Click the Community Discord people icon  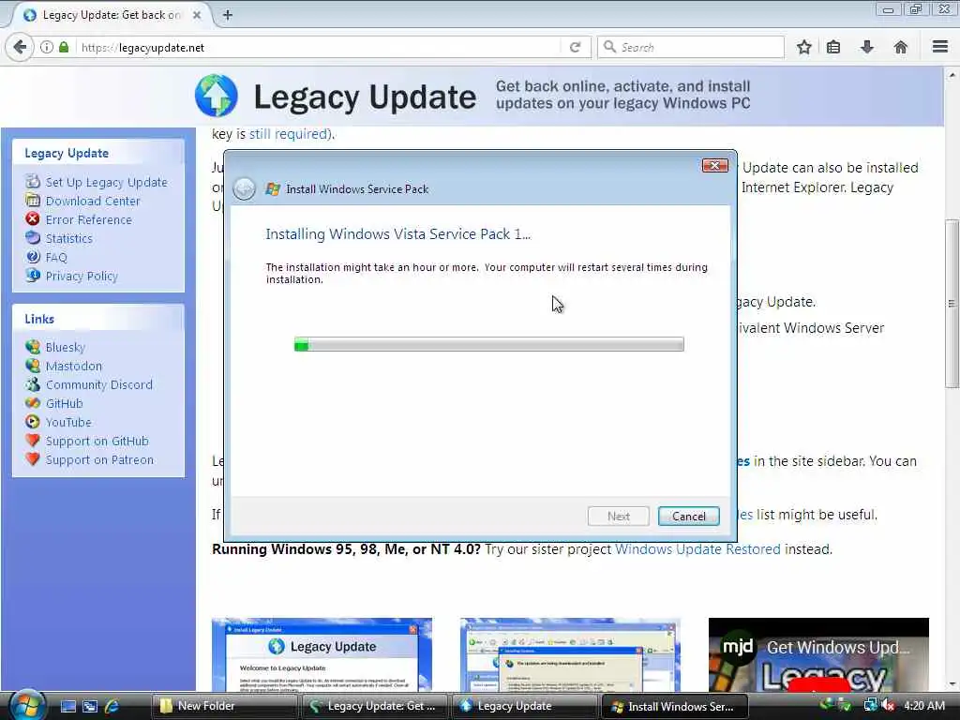click(33, 384)
